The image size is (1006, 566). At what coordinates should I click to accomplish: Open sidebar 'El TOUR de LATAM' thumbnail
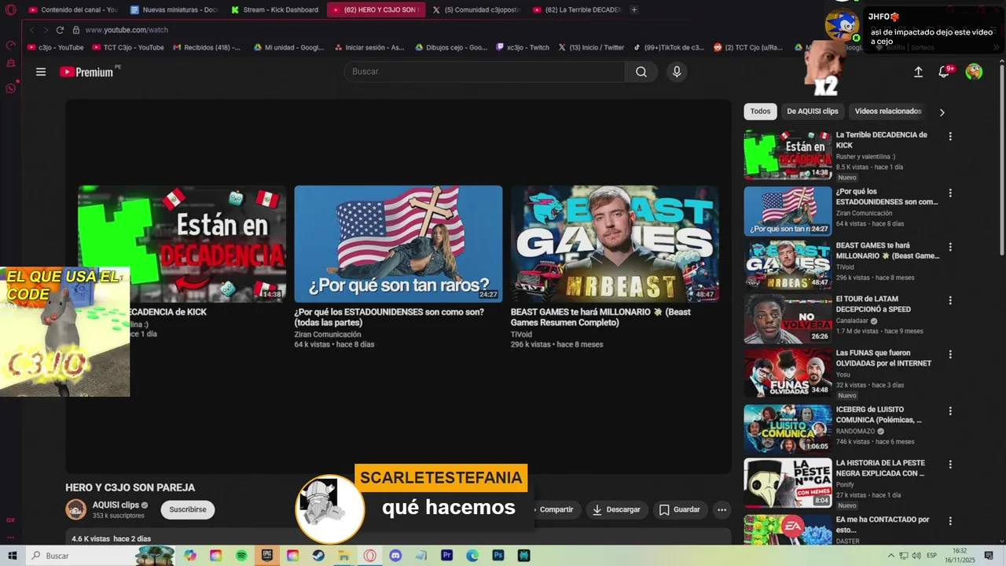[788, 319]
